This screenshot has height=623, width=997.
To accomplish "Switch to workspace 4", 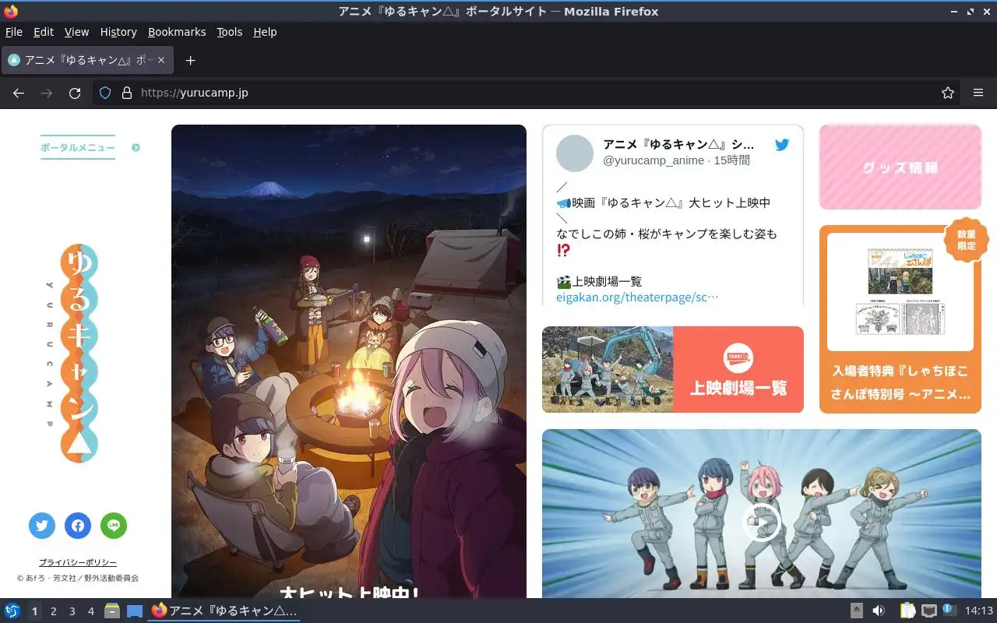I will [91, 611].
